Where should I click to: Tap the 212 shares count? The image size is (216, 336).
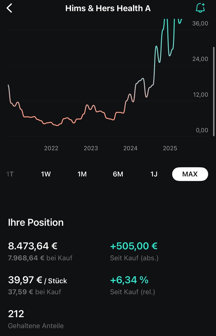tap(16, 314)
